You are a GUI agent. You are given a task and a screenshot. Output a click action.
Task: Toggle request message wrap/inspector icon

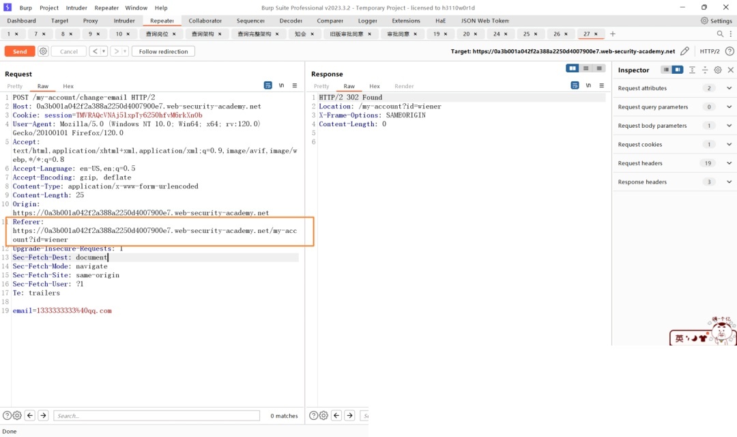pyautogui.click(x=268, y=85)
